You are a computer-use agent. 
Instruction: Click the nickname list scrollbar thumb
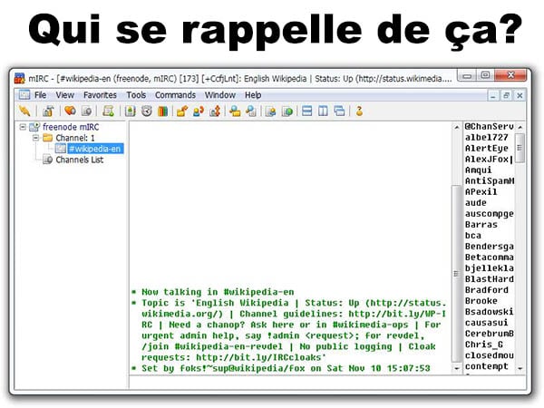click(x=520, y=148)
